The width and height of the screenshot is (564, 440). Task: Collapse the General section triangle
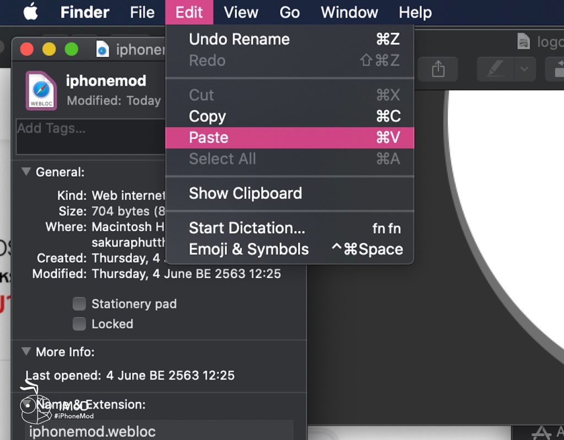click(x=26, y=172)
